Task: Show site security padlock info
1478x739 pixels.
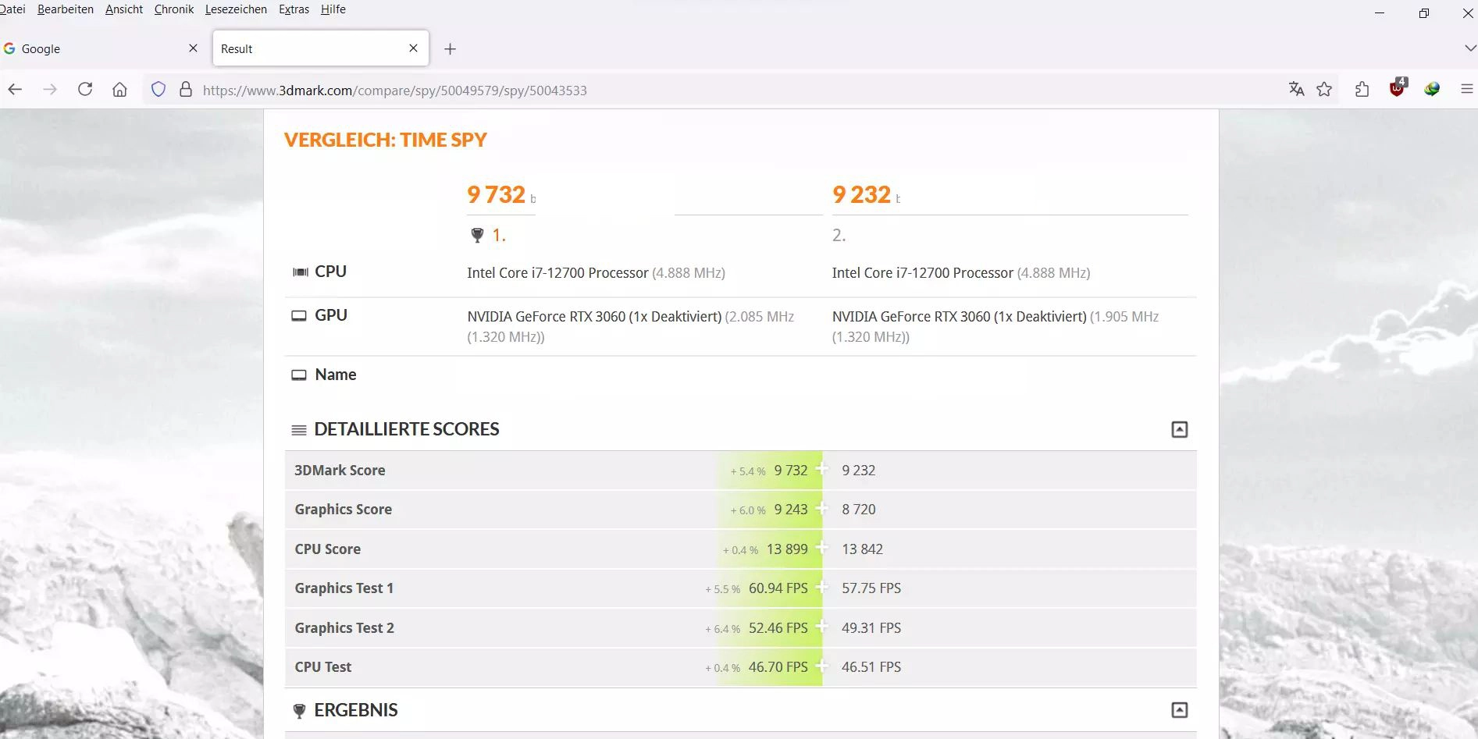Action: [x=186, y=90]
